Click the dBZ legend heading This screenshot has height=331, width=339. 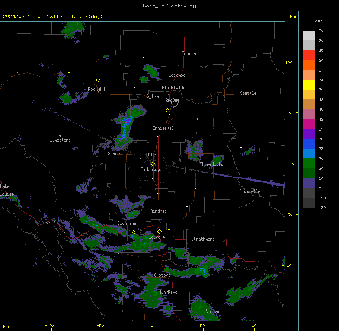click(x=319, y=21)
